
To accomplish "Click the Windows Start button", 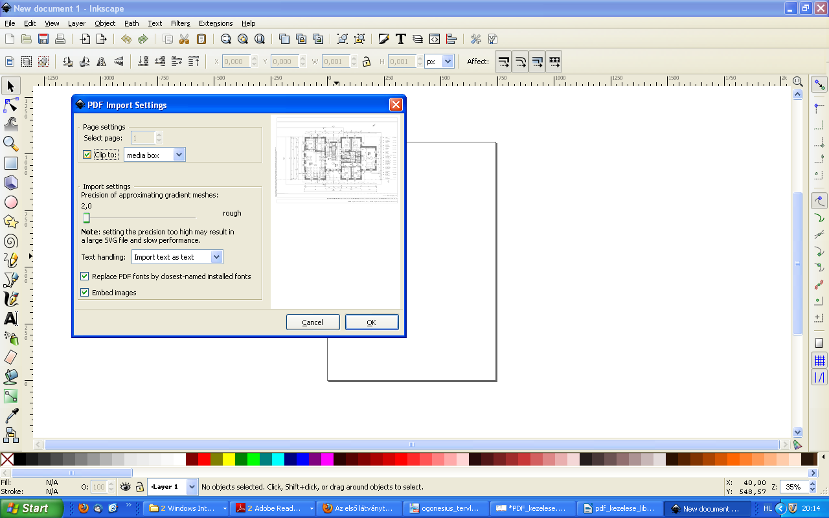I will (x=32, y=508).
